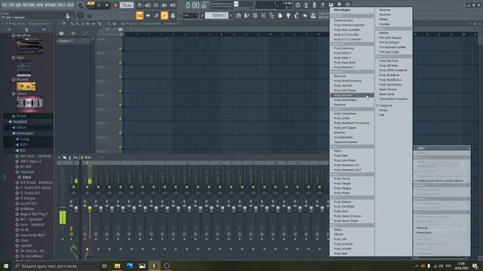Click the Morphine plugin thumbnail
Image resolution: width=483 pixels, height=271 pixels.
(29, 46)
